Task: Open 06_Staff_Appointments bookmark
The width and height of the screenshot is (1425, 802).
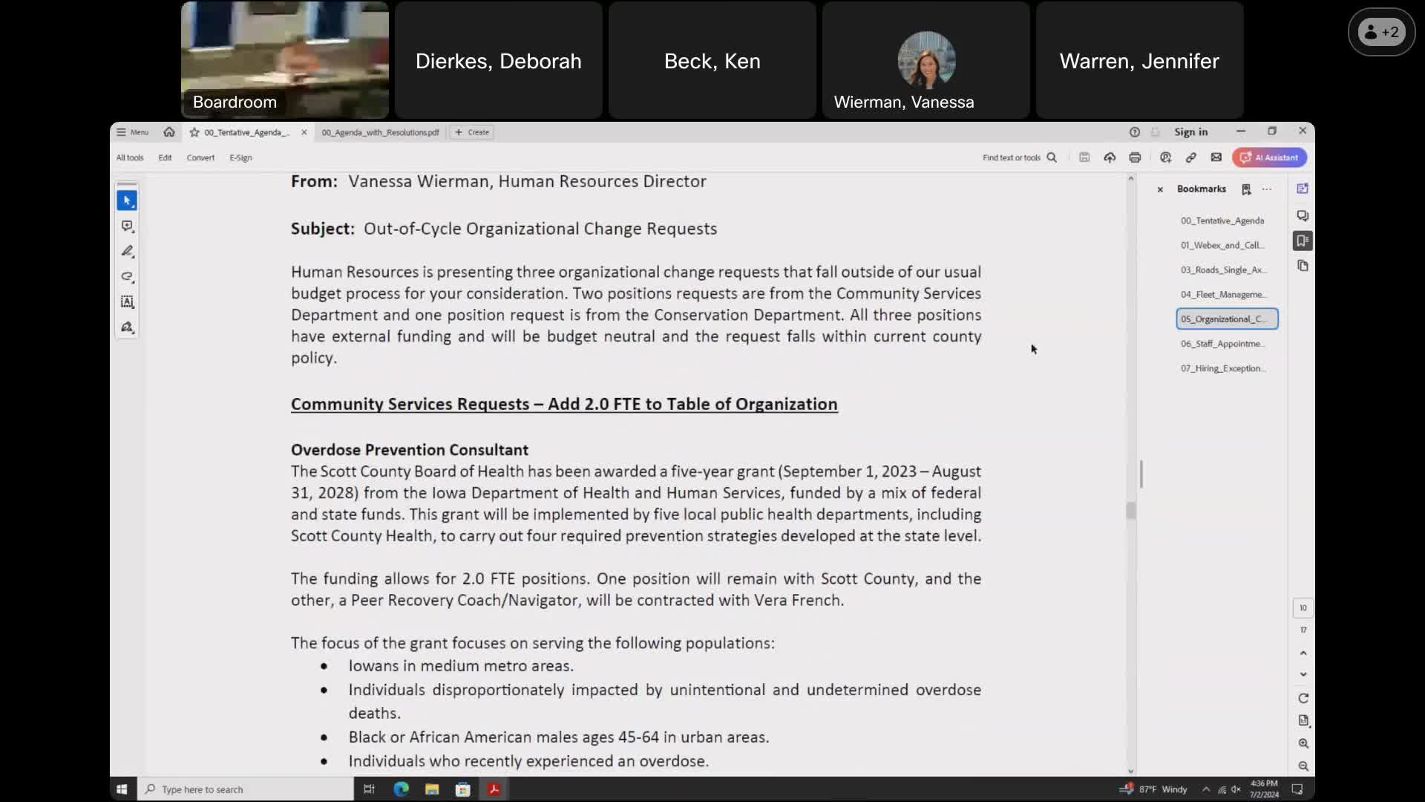Action: pos(1222,344)
